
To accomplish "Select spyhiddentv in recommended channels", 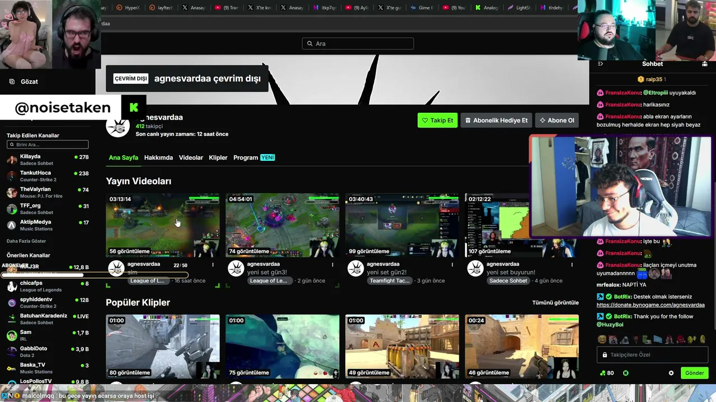I will (x=48, y=303).
